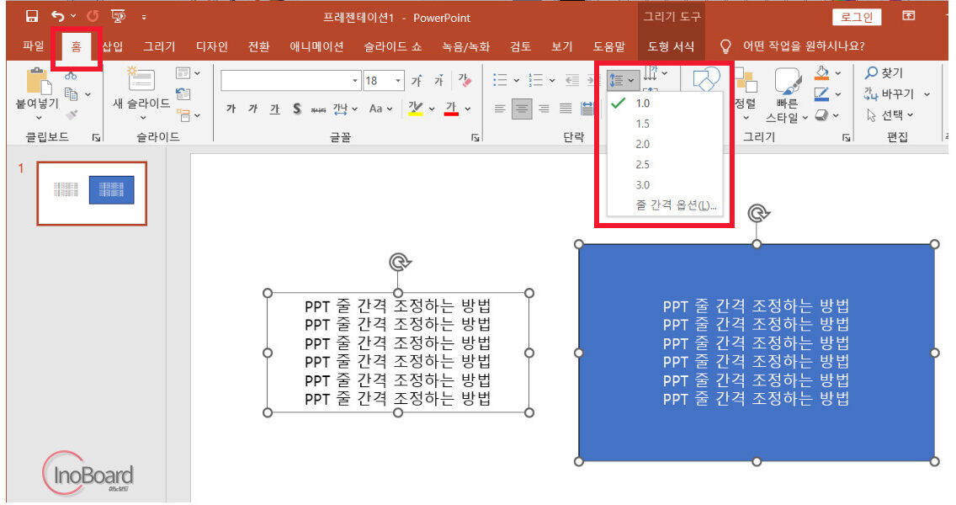Open the slide section dropdown
The image size is (956, 505).
tap(188, 114)
